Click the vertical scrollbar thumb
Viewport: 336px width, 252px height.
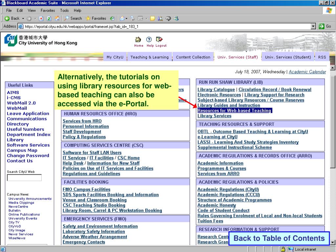333,122
